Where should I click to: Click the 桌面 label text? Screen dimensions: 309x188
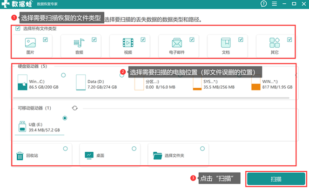[x=100, y=156]
